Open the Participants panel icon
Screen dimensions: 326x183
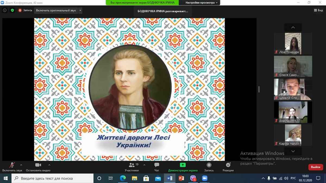[x=132, y=165]
